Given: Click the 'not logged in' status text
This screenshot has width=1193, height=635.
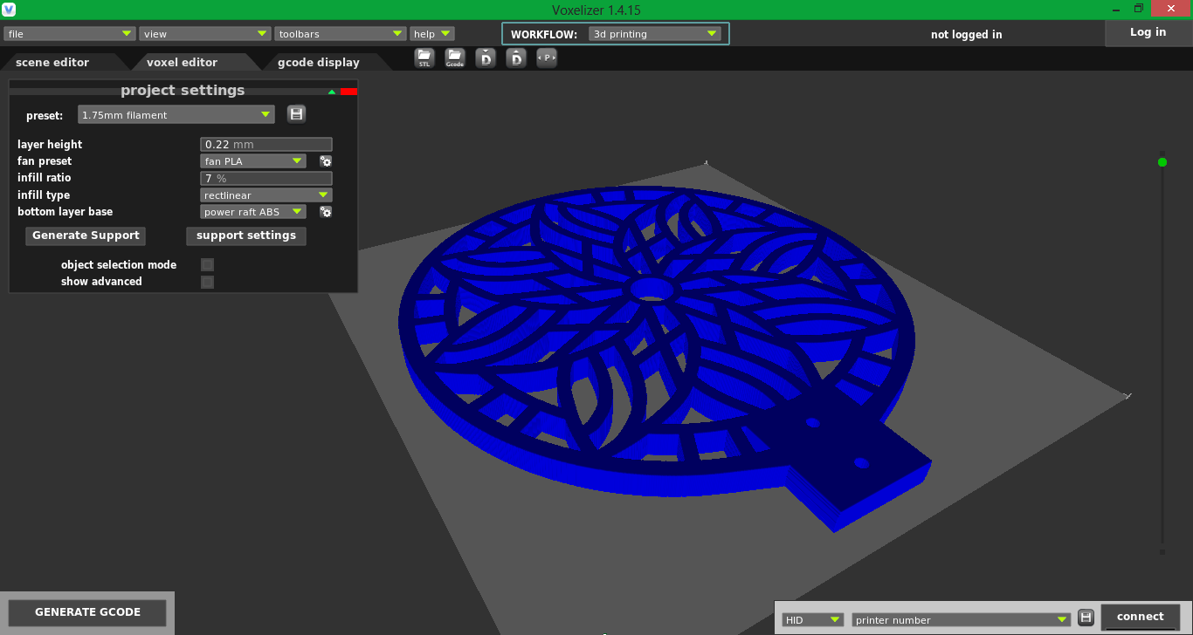Looking at the screenshot, I should click(x=967, y=35).
